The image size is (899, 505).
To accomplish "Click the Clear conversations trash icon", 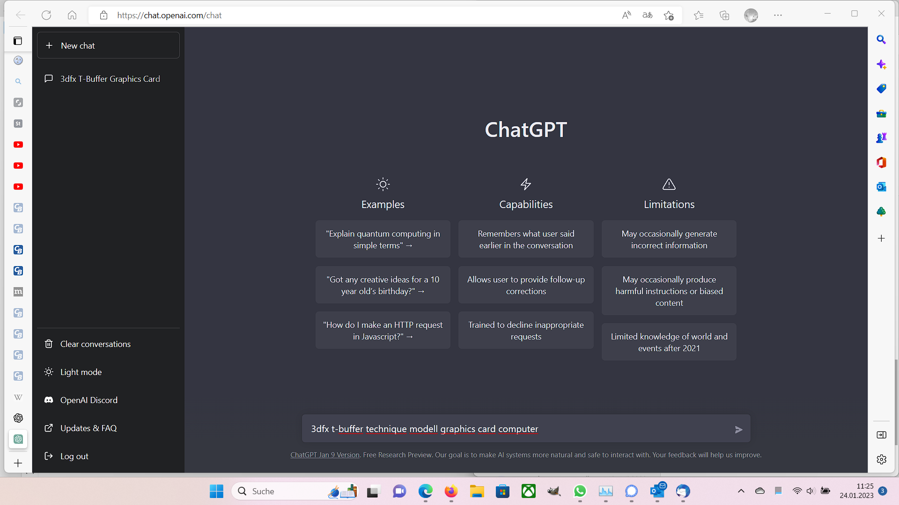I will click(49, 344).
